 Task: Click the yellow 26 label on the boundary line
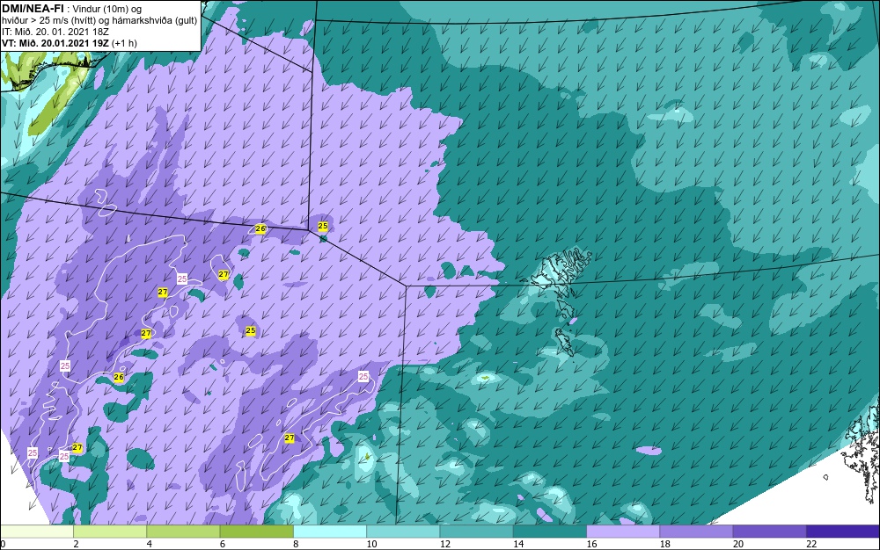(260, 228)
